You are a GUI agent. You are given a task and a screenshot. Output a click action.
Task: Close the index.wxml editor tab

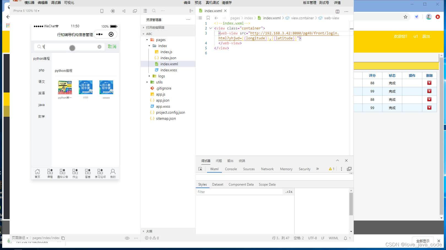pyautogui.click(x=225, y=11)
